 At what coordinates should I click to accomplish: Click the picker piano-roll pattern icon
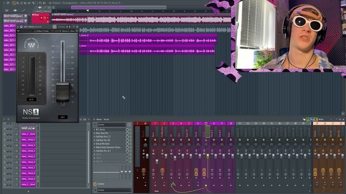coord(6,10)
